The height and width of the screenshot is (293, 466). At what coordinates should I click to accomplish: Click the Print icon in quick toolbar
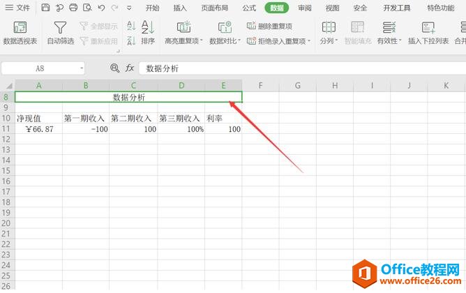(x=73, y=8)
